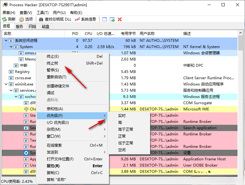
Task: Click the 中断 process icon
Action: (x=16, y=66)
